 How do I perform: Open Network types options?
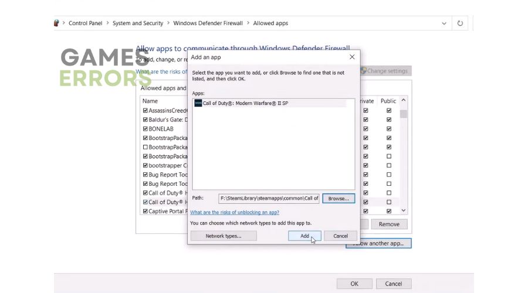coord(224,236)
